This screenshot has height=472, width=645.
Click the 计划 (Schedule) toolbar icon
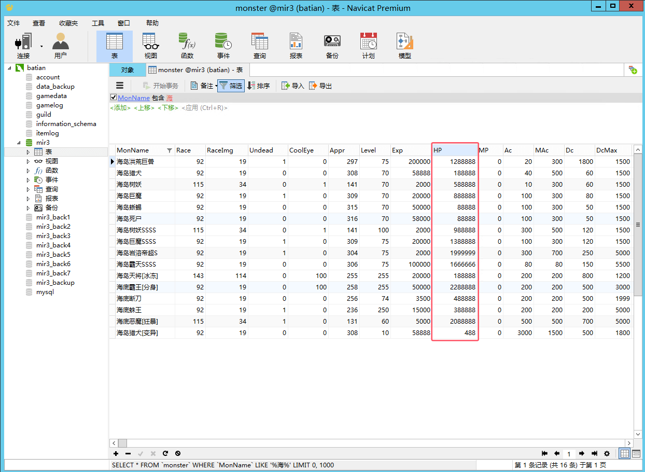[368, 46]
